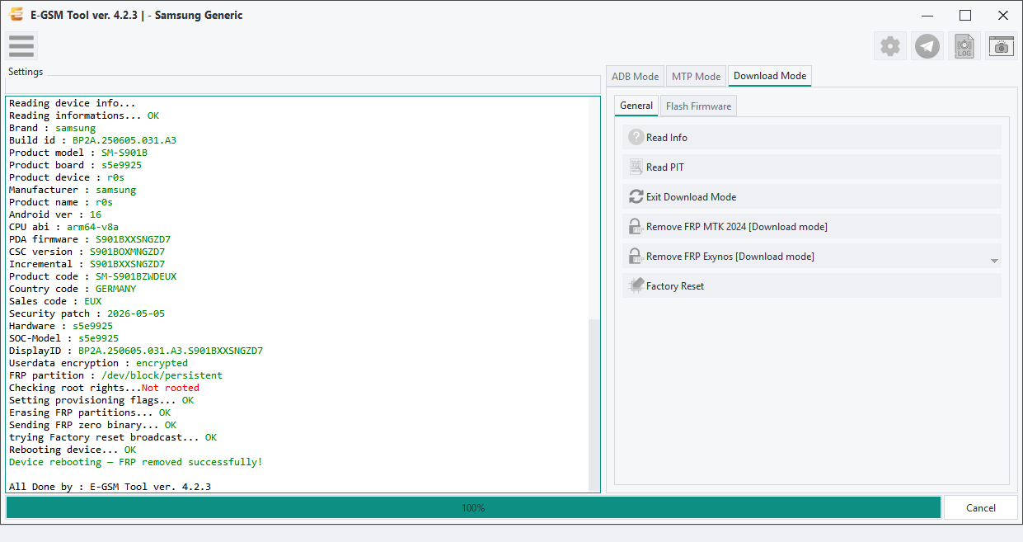This screenshot has width=1023, height=542.
Task: Click the 'DisplayID' log line
Action: (x=136, y=351)
